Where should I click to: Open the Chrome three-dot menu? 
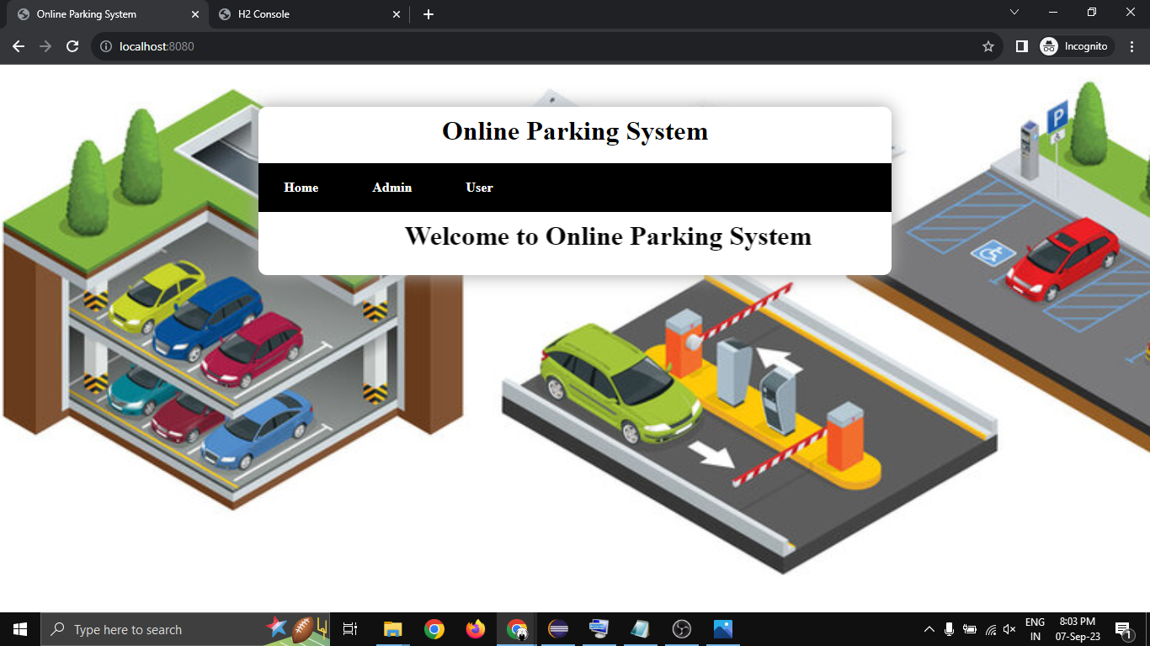pos(1132,46)
